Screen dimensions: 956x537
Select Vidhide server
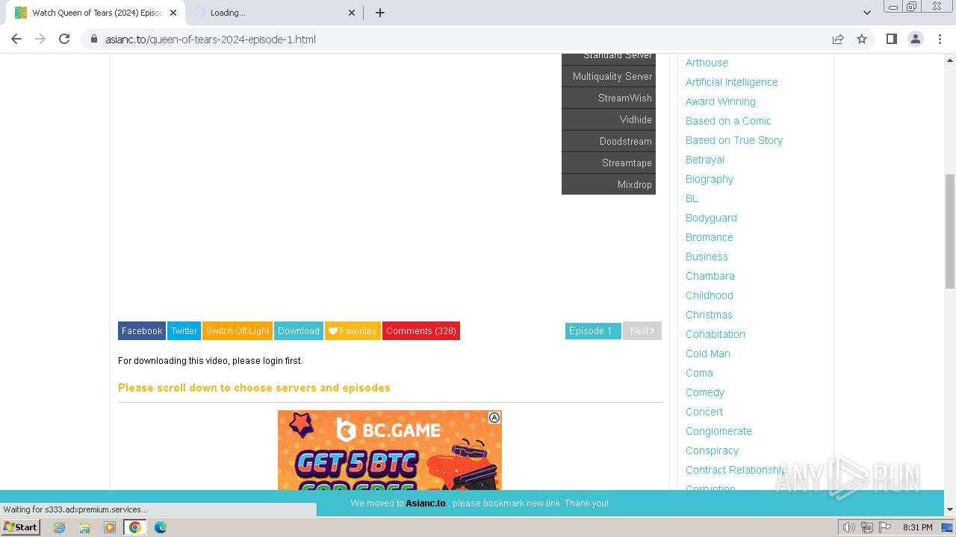tap(609, 120)
